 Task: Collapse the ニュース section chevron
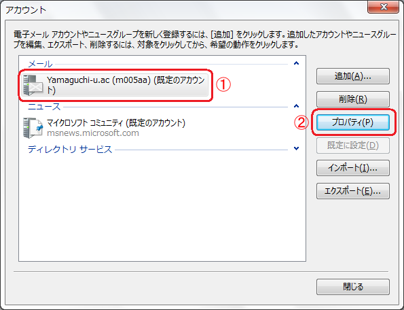296,106
